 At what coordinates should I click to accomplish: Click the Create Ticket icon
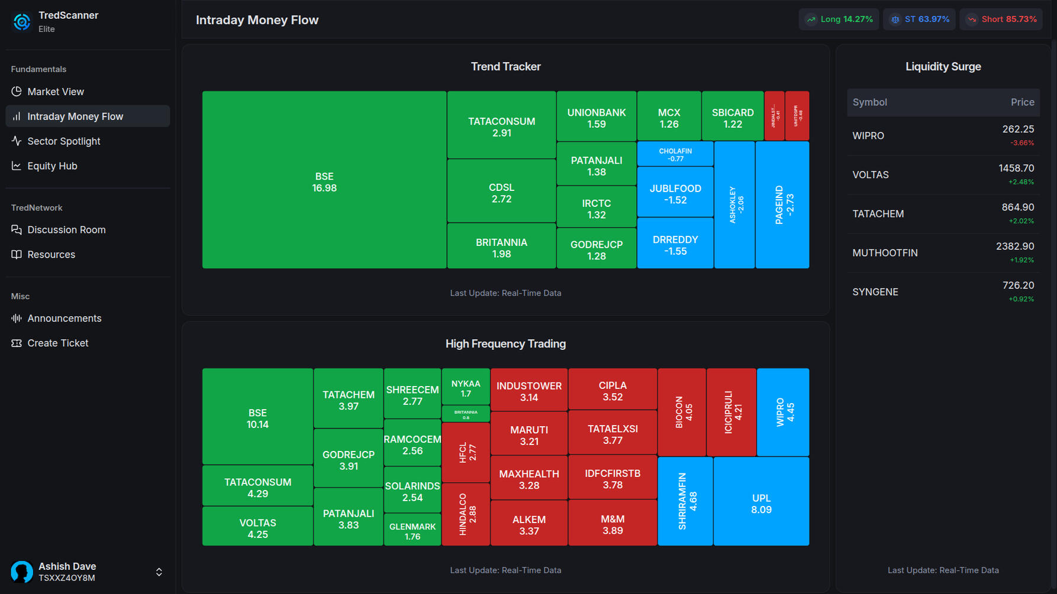point(17,343)
